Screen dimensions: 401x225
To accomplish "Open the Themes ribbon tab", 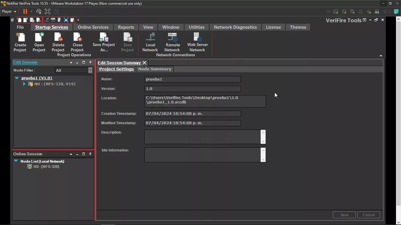I will (298, 27).
